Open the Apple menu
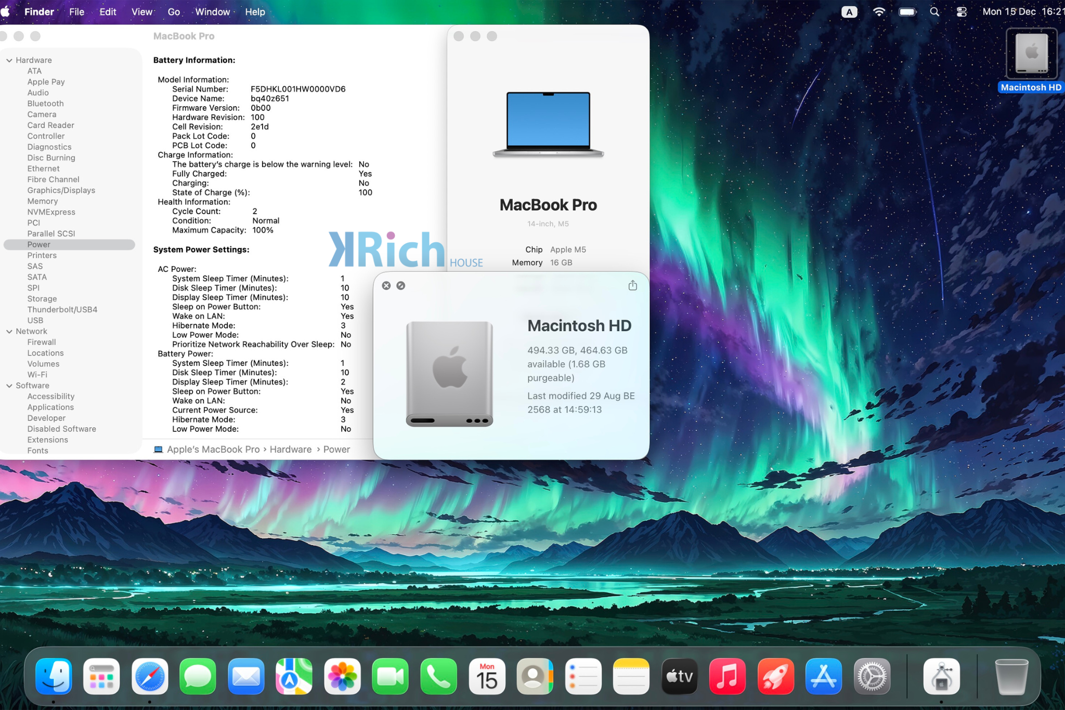Image resolution: width=1065 pixels, height=710 pixels. [6, 11]
